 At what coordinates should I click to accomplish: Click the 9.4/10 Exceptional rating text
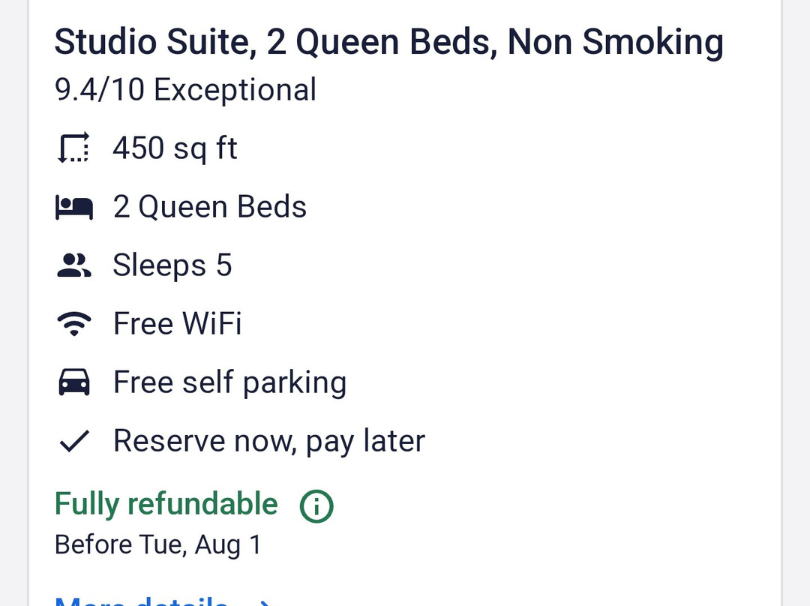(184, 89)
